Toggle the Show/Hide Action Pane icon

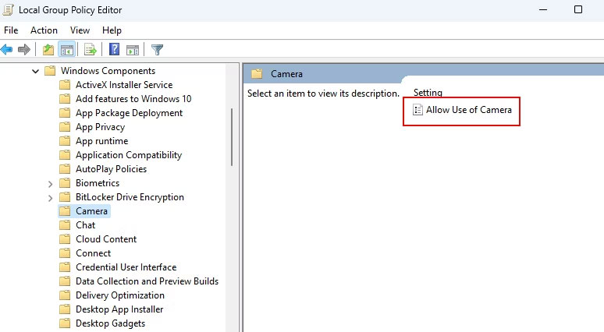[133, 50]
